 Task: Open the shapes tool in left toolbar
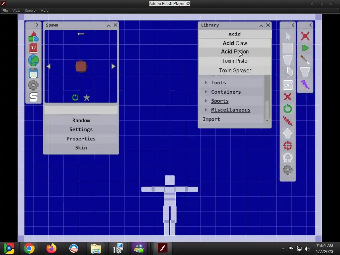(x=34, y=36)
